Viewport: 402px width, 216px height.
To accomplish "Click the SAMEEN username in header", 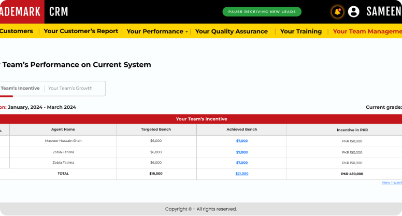I will coord(383,11).
